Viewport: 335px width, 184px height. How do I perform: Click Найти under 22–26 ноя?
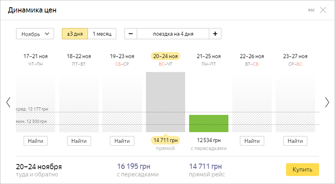[252, 141]
